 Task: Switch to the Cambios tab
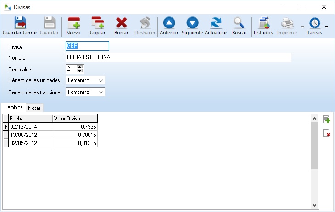pos(13,107)
